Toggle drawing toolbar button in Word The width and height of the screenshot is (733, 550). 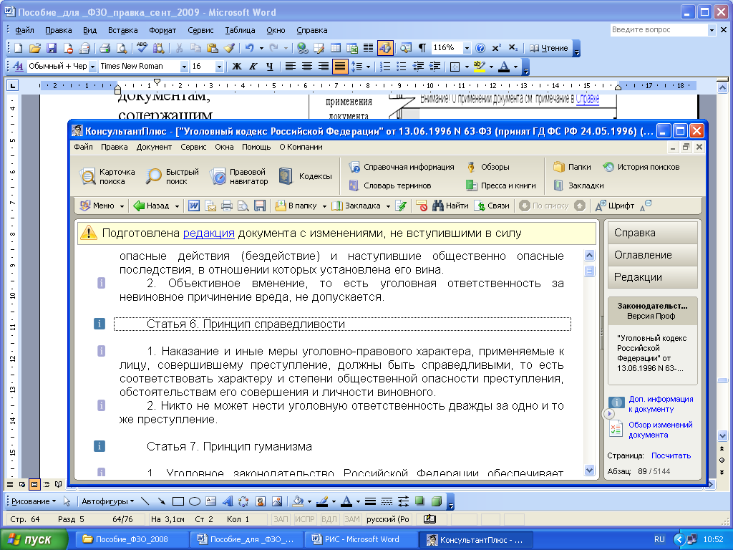click(385, 48)
